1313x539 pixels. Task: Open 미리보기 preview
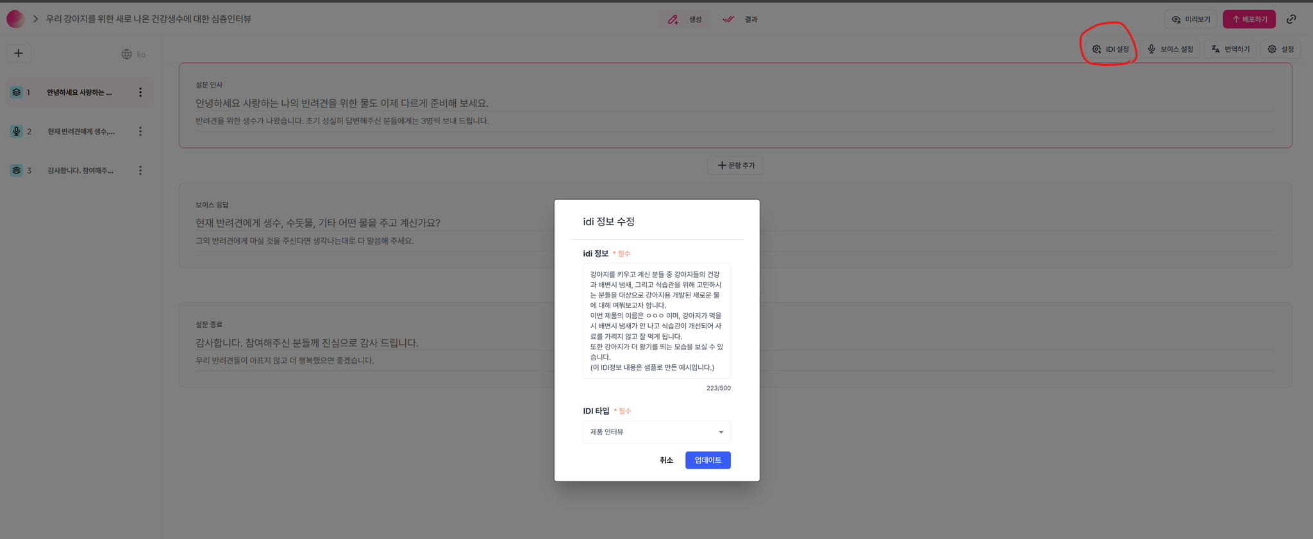click(x=1191, y=20)
